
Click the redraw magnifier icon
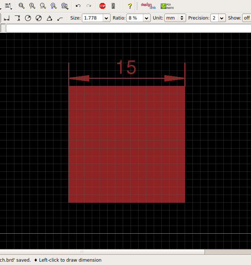click(54, 6)
